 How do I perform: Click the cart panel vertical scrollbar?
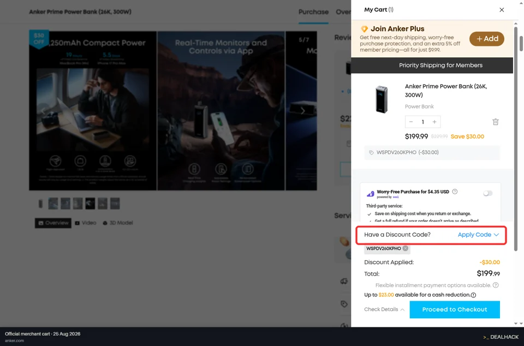point(516,139)
